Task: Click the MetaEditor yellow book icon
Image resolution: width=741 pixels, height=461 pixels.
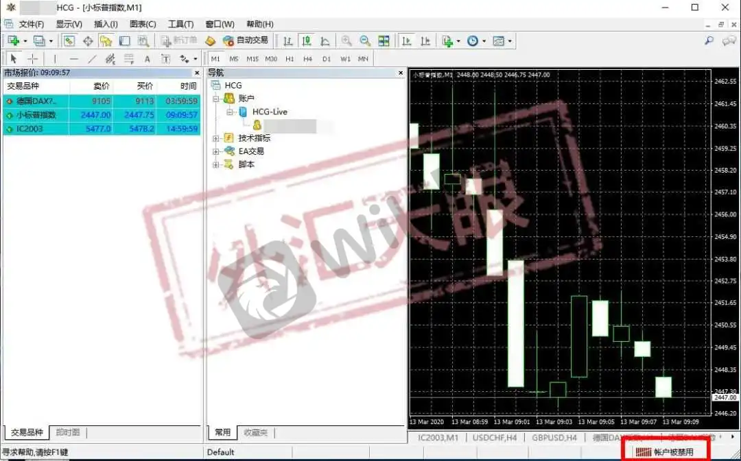Action: point(211,41)
